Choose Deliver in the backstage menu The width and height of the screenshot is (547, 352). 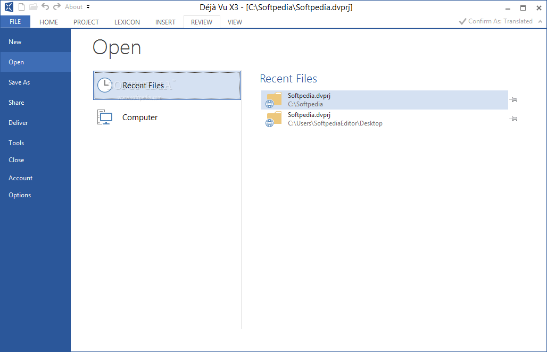coord(35,123)
